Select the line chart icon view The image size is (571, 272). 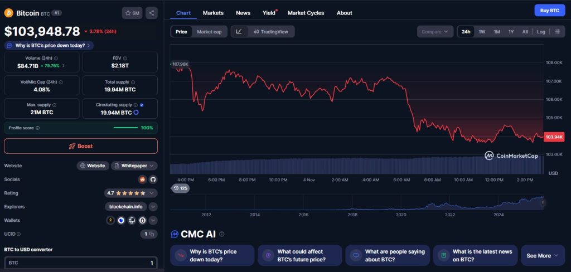point(239,32)
